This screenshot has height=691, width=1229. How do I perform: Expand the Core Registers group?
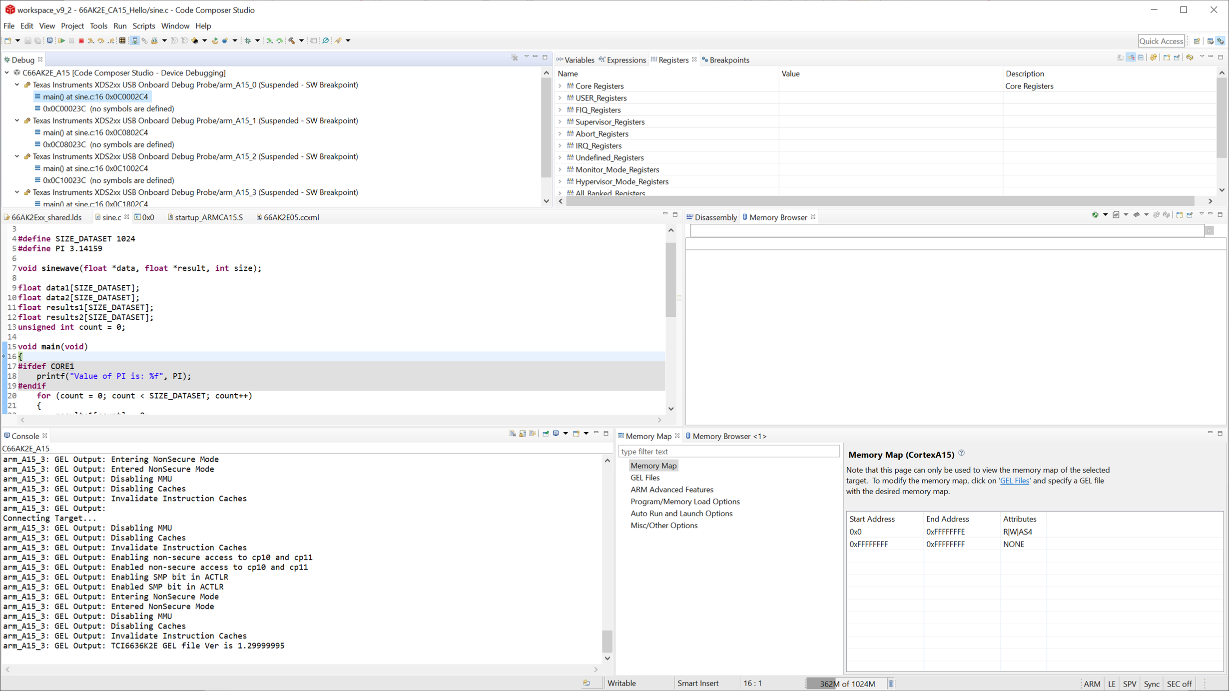click(560, 86)
